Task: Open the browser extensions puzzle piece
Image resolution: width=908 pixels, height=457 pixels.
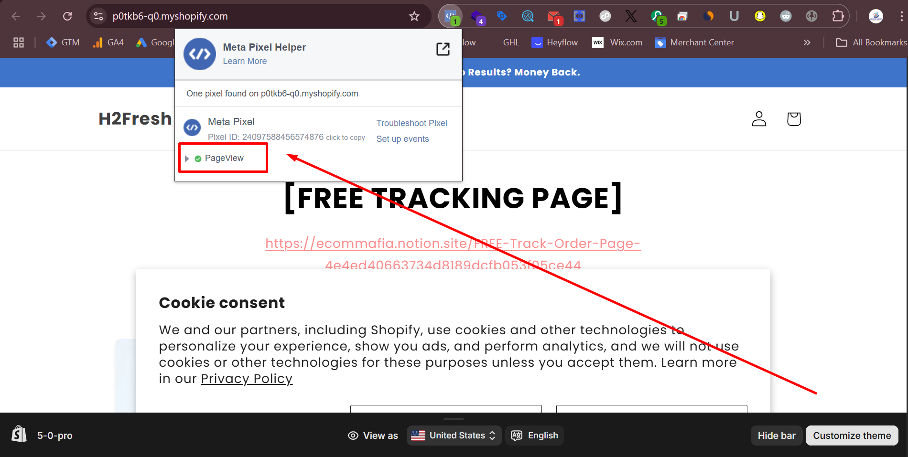Action: point(838,16)
